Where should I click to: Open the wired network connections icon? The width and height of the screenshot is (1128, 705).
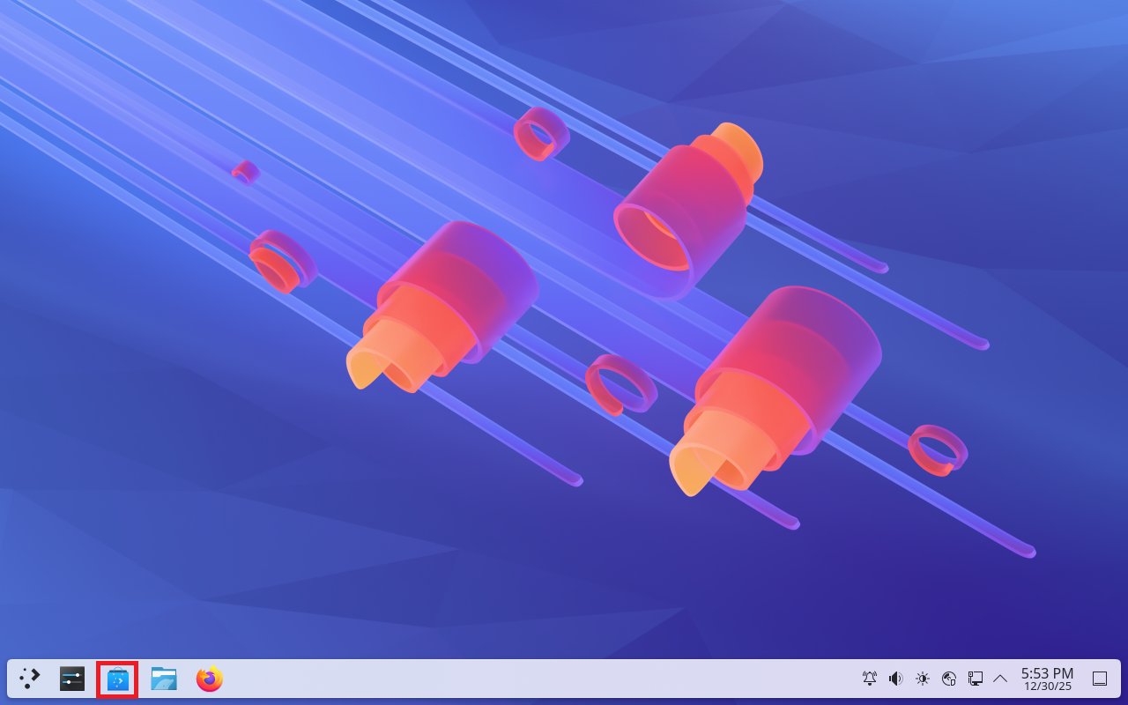(976, 679)
